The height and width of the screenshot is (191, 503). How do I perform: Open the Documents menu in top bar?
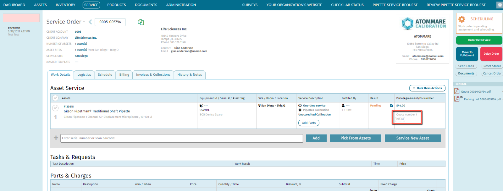pos(146,5)
